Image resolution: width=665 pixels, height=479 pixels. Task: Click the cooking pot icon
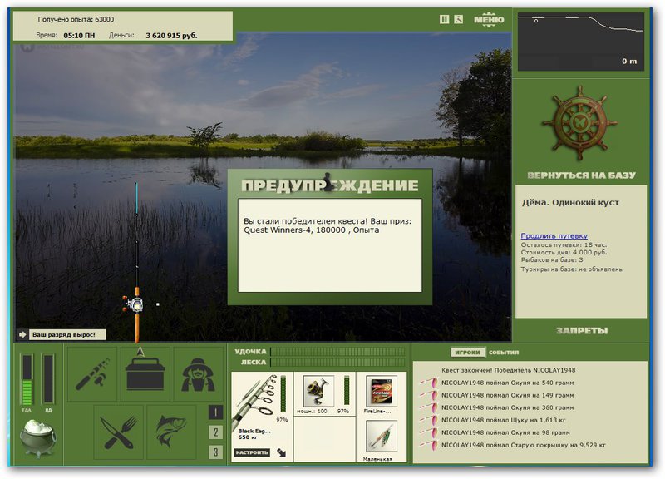pyautogui.click(x=37, y=437)
